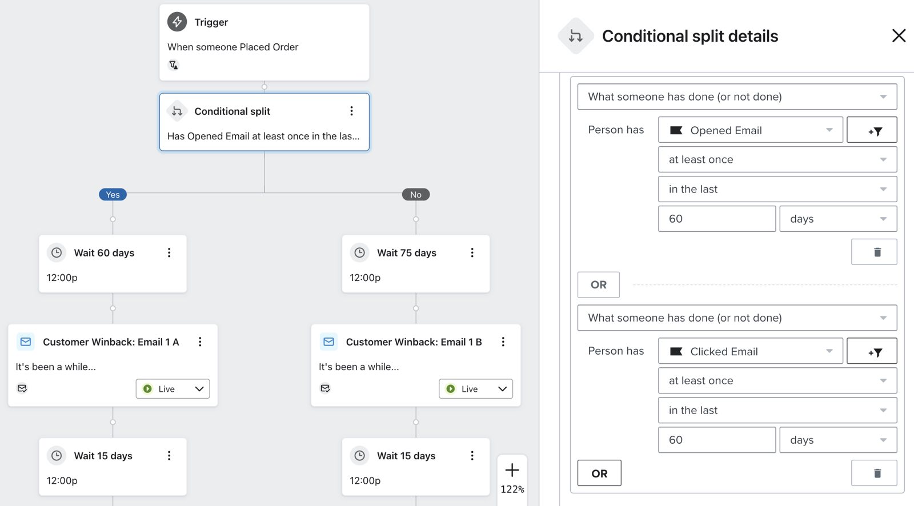Change the days unit dropdown for Clicked Email
Image resolution: width=914 pixels, height=506 pixels.
837,440
